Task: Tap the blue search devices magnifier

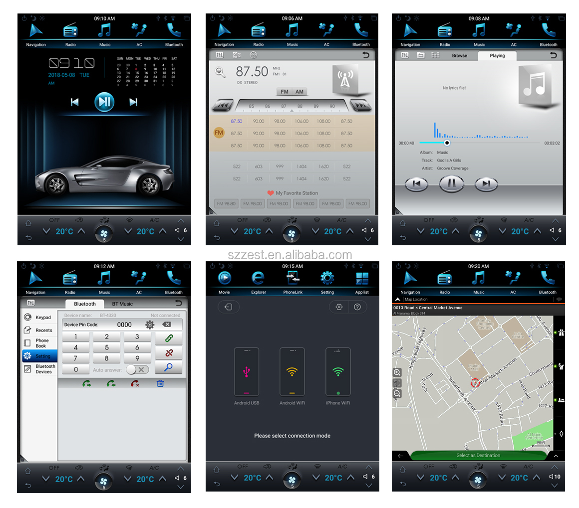Action: [169, 367]
